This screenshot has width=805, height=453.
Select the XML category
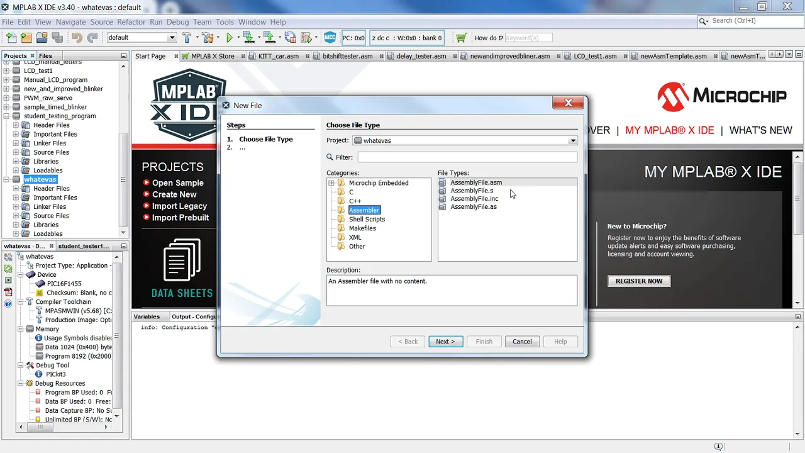(355, 238)
